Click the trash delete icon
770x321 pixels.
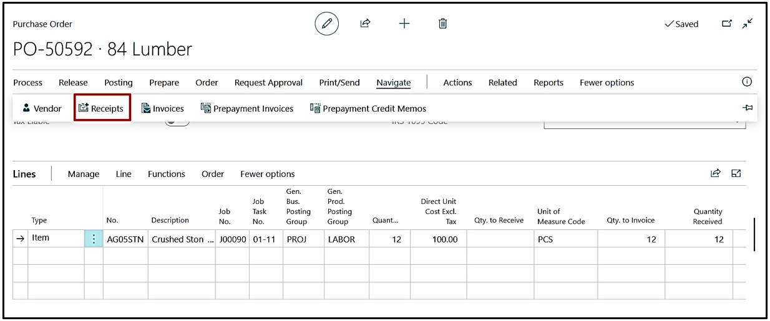pyautogui.click(x=442, y=24)
